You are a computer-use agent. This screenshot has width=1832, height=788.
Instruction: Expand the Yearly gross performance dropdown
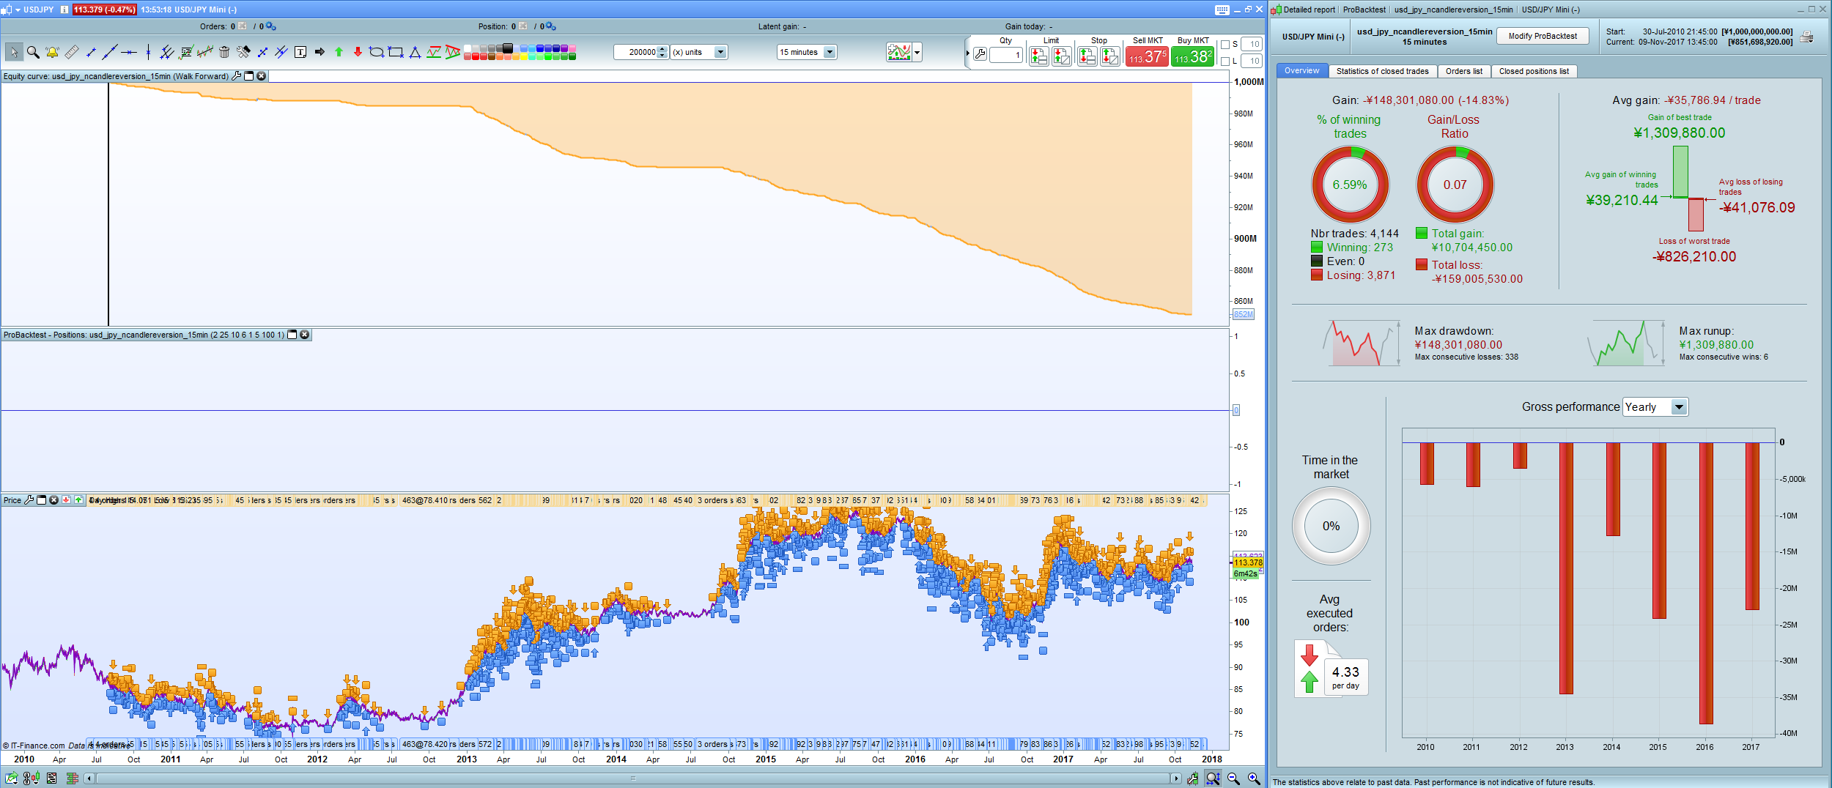pos(1679,407)
